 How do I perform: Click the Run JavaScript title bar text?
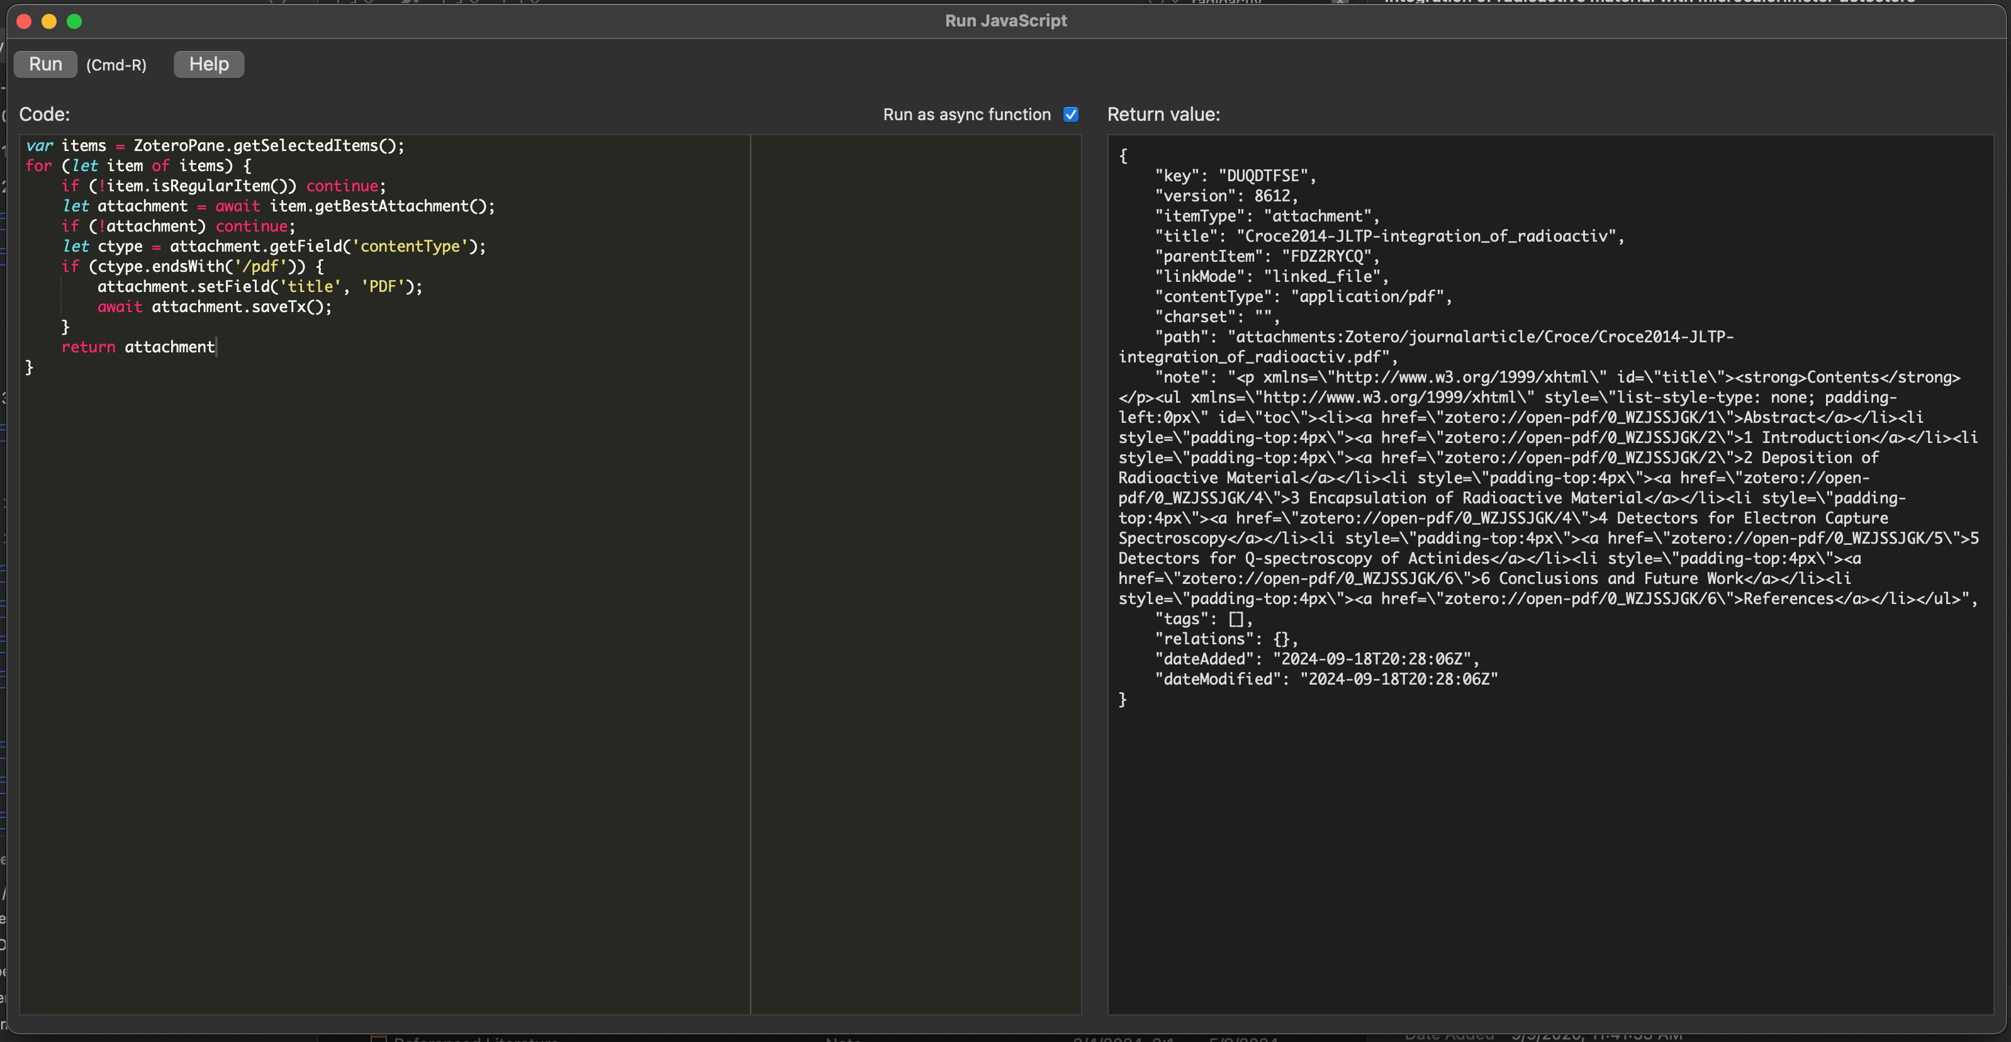pos(1005,21)
